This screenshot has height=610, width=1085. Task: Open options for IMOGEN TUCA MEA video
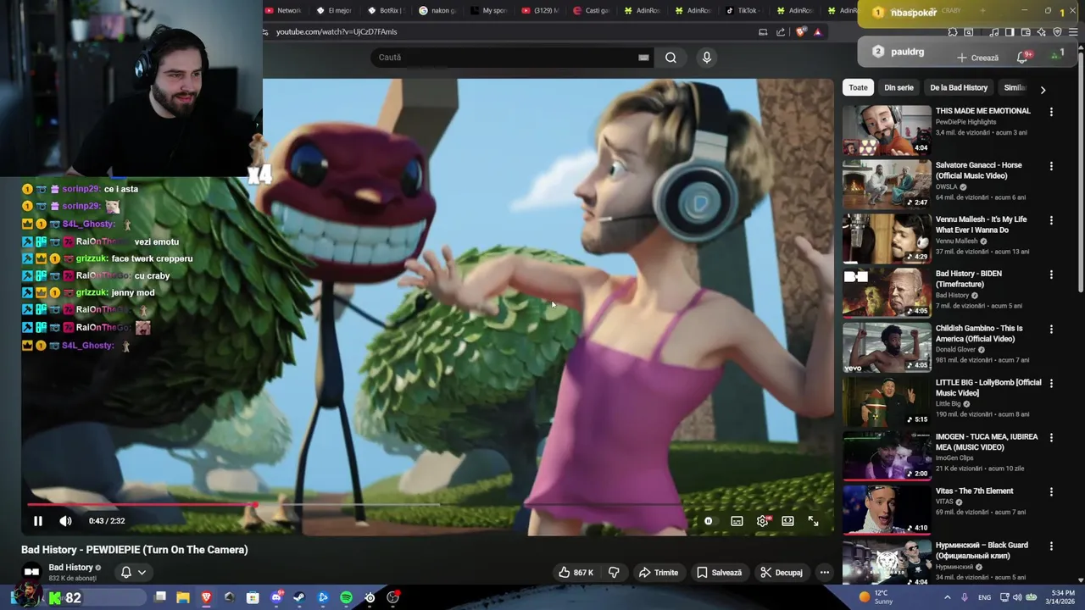(1051, 437)
